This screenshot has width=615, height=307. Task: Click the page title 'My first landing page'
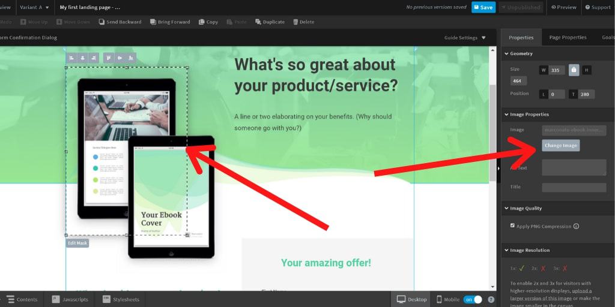point(90,7)
